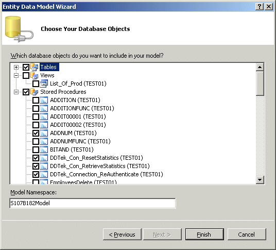276x250 pixels.
Task: Click the vertical scrollbar thumb
Action: click(x=260, y=84)
